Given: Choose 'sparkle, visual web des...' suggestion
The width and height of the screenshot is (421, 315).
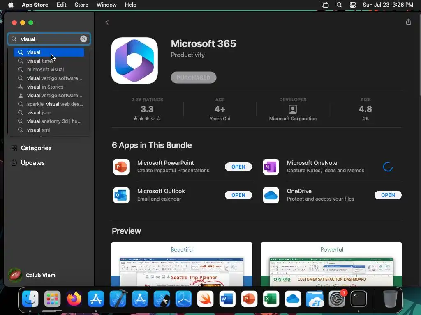Looking at the screenshot, I should (x=49, y=104).
